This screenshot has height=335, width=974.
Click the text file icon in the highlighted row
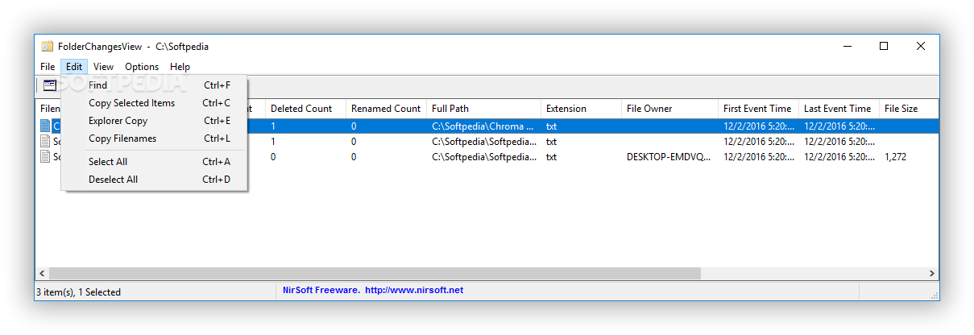pos(45,126)
